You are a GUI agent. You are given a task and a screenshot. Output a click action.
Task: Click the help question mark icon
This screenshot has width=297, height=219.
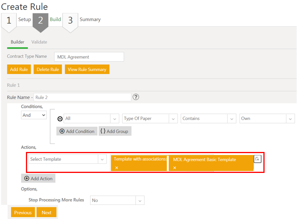click(136, 97)
